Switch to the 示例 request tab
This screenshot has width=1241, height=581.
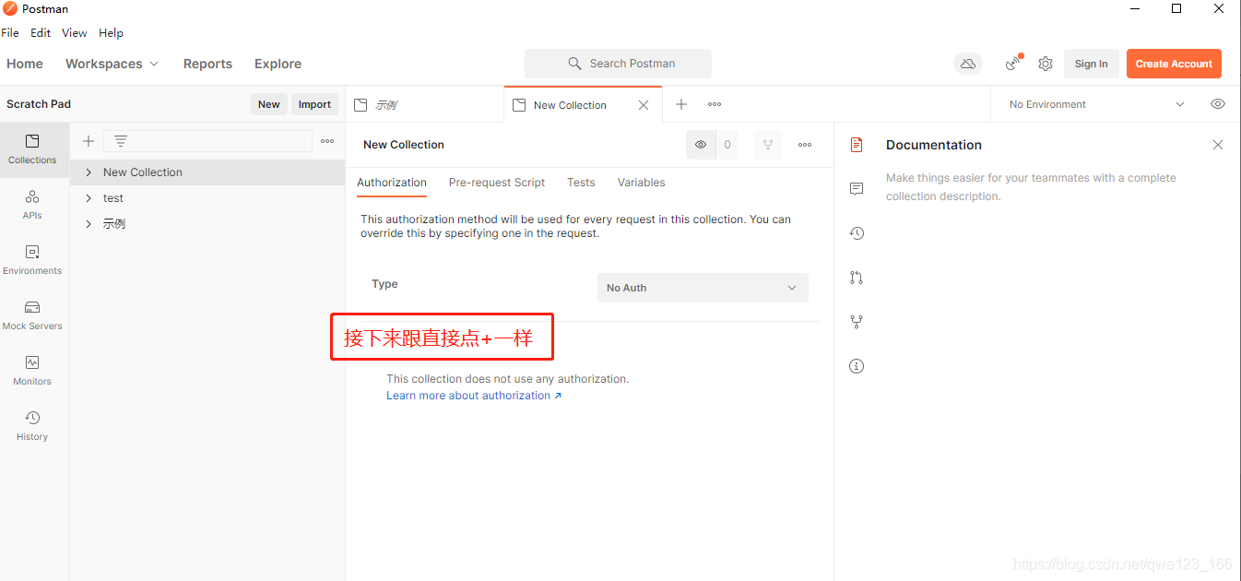pos(425,105)
